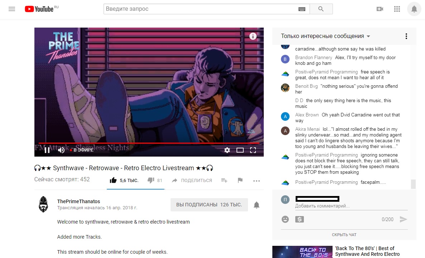Mute the video volume speaker
The image size is (425, 258).
pyautogui.click(x=61, y=150)
